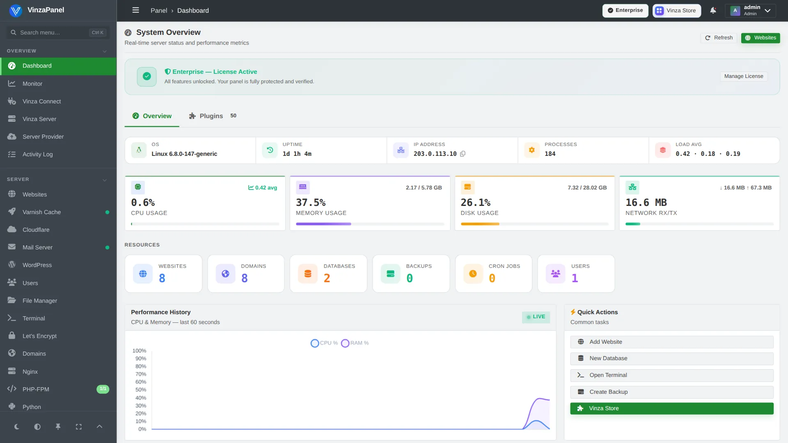The height and width of the screenshot is (443, 788).
Task: Open the Users resource card icon
Action: pyautogui.click(x=556, y=274)
